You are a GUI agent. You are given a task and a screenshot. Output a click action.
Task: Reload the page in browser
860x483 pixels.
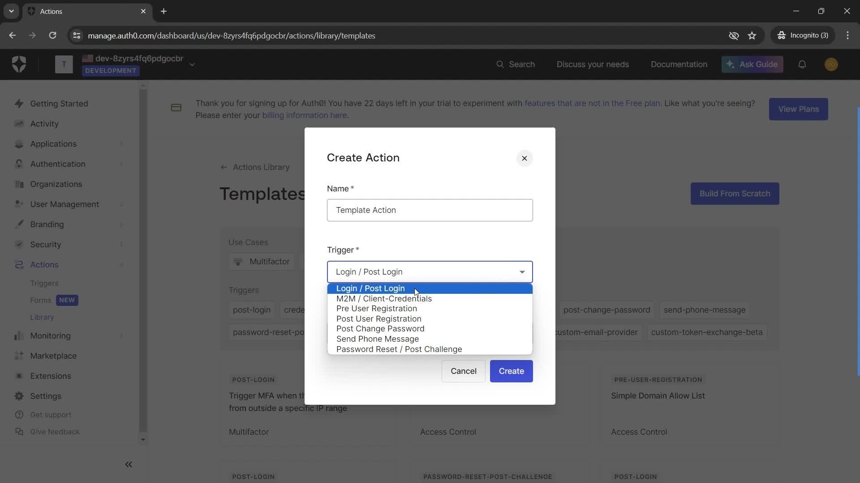point(52,36)
